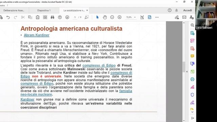Click the page number input field
The image size is (217, 122).
point(75,17)
